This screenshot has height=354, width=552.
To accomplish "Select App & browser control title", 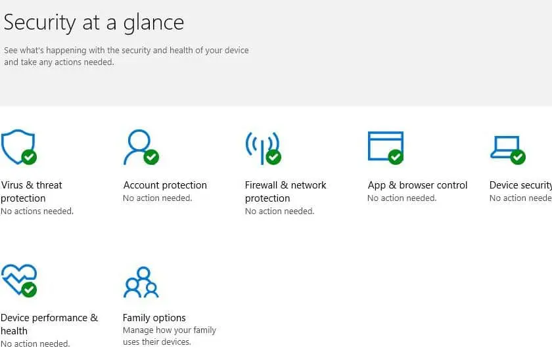I will [x=417, y=185].
